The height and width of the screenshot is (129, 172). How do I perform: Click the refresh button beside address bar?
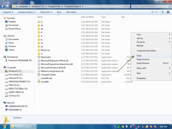pyautogui.click(x=128, y=6)
